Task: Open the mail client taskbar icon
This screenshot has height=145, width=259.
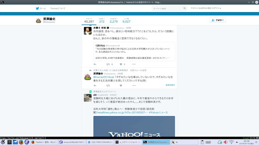Action: [15, 142]
